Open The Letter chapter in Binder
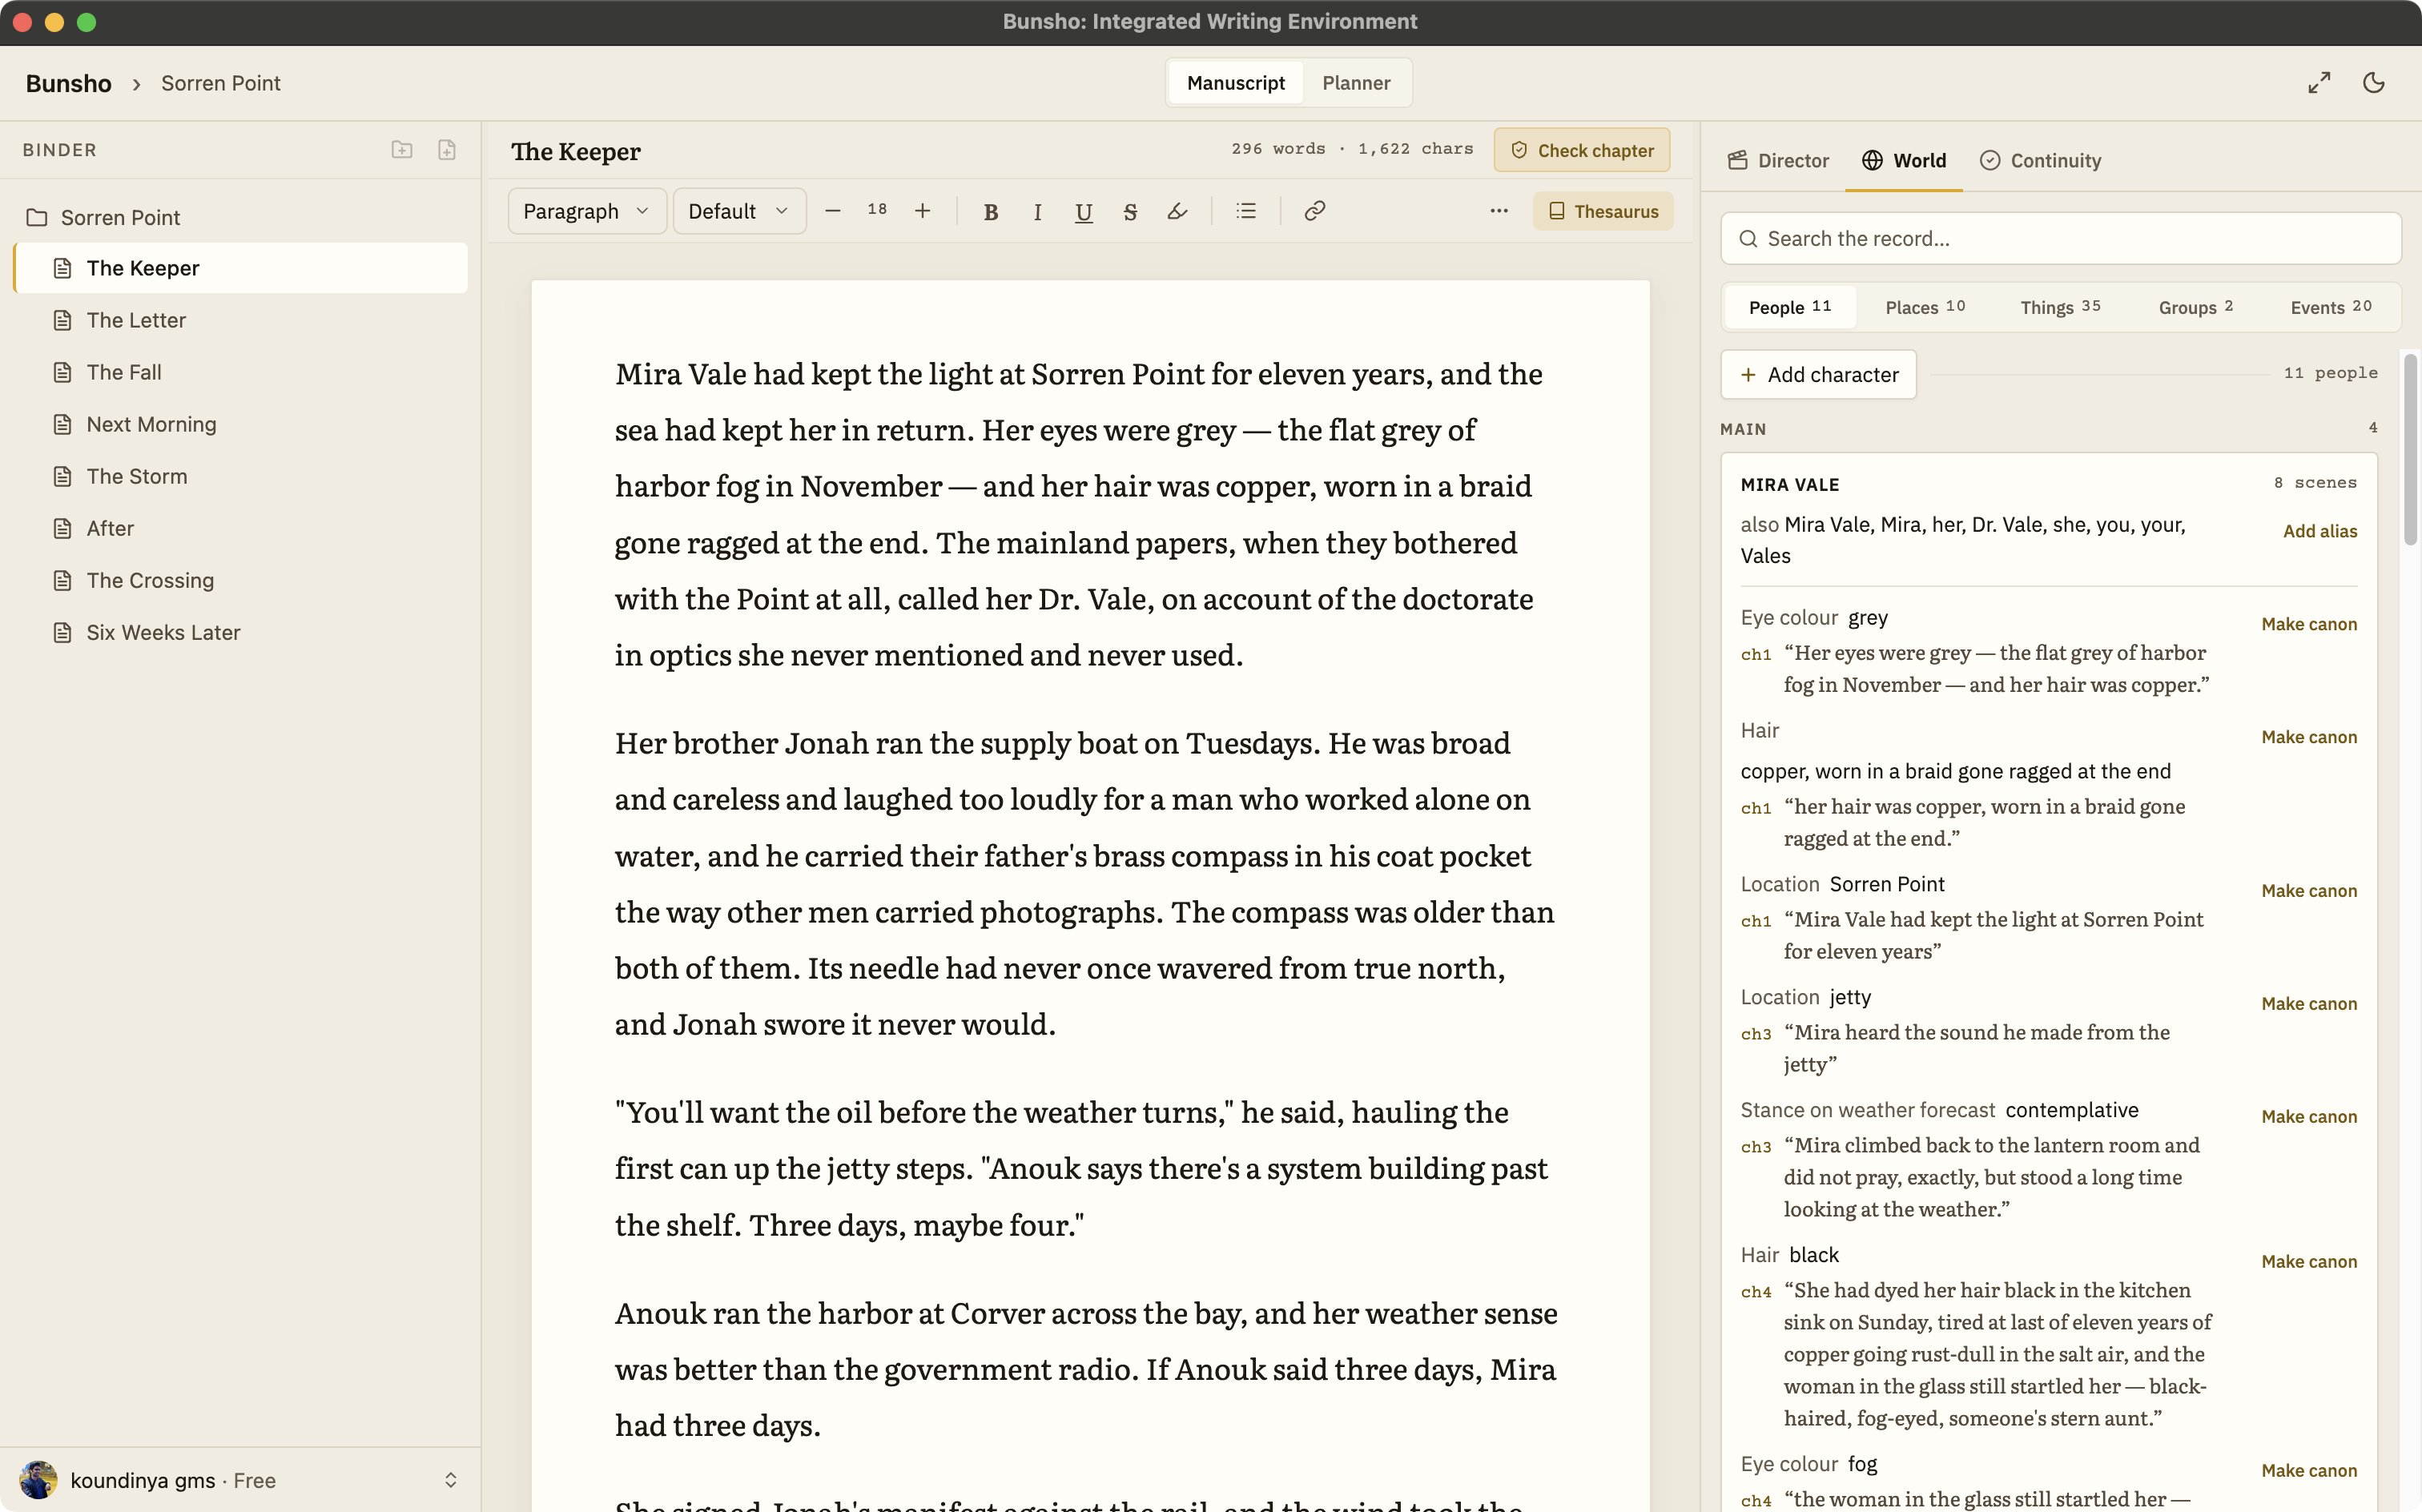This screenshot has width=2422, height=1512. (x=241, y=320)
